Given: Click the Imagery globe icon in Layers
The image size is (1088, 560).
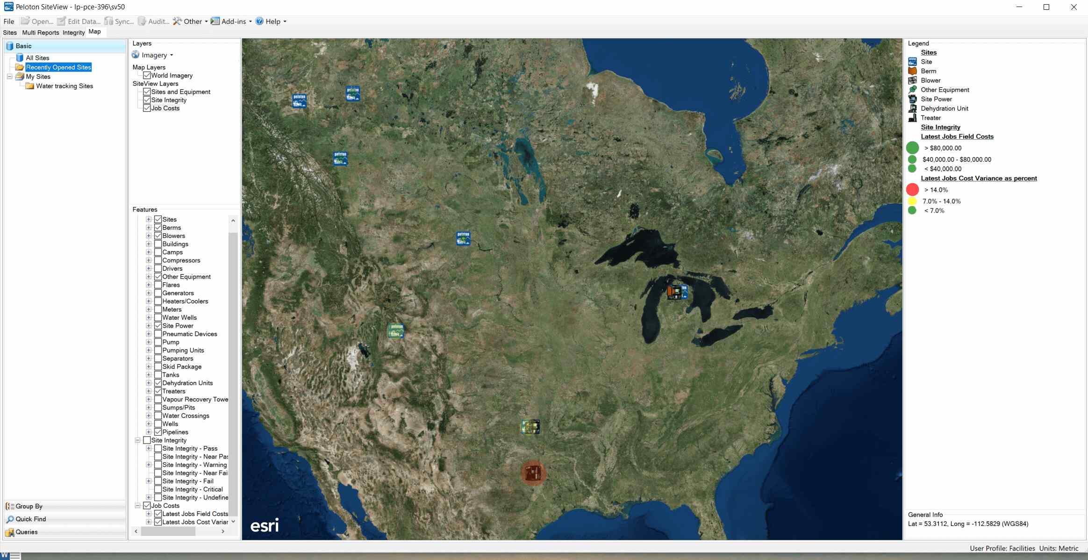Looking at the screenshot, I should tap(136, 55).
